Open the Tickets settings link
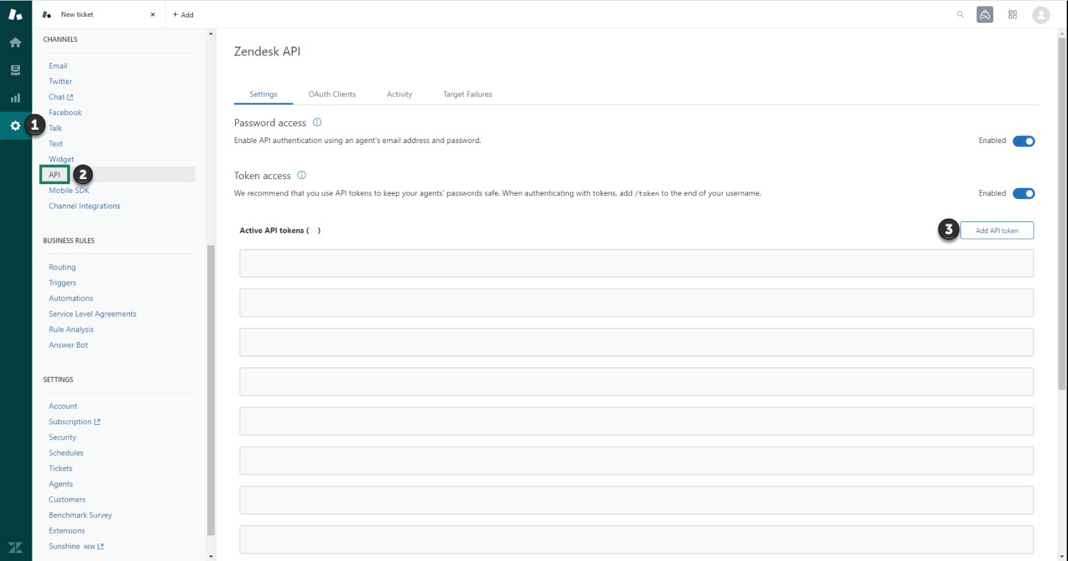Screen dimensions: 1068x561 [x=60, y=468]
